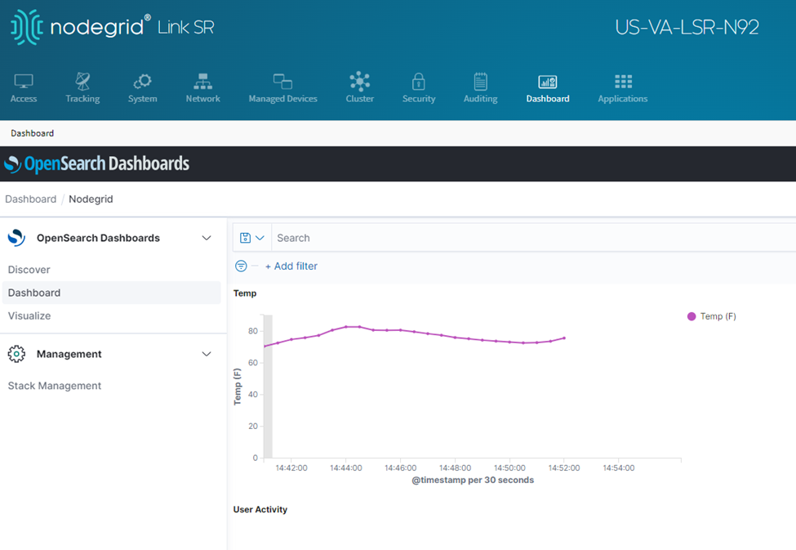
Task: Click the 80 value on the y-axis
Action: coord(253,331)
